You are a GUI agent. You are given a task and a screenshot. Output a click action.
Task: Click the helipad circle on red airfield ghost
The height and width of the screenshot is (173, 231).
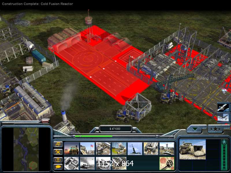[88, 59]
